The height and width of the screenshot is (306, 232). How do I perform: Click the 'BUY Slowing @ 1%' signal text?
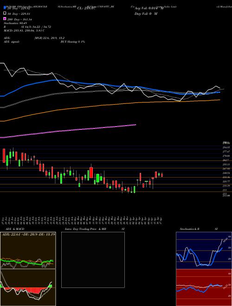[x=73, y=42]
